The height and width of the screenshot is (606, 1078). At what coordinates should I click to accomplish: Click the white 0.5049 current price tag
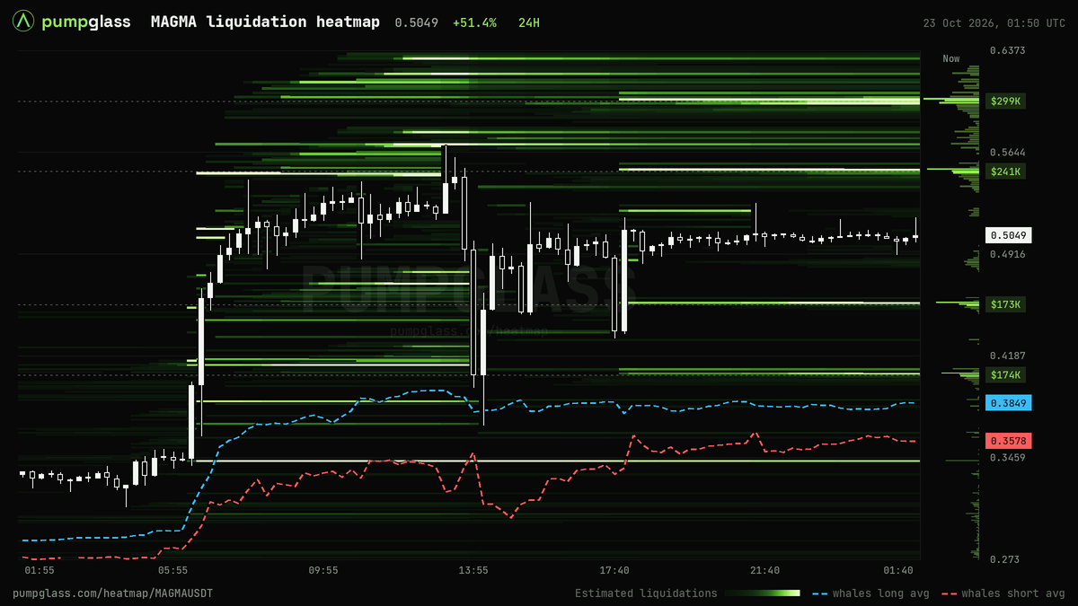point(1009,236)
